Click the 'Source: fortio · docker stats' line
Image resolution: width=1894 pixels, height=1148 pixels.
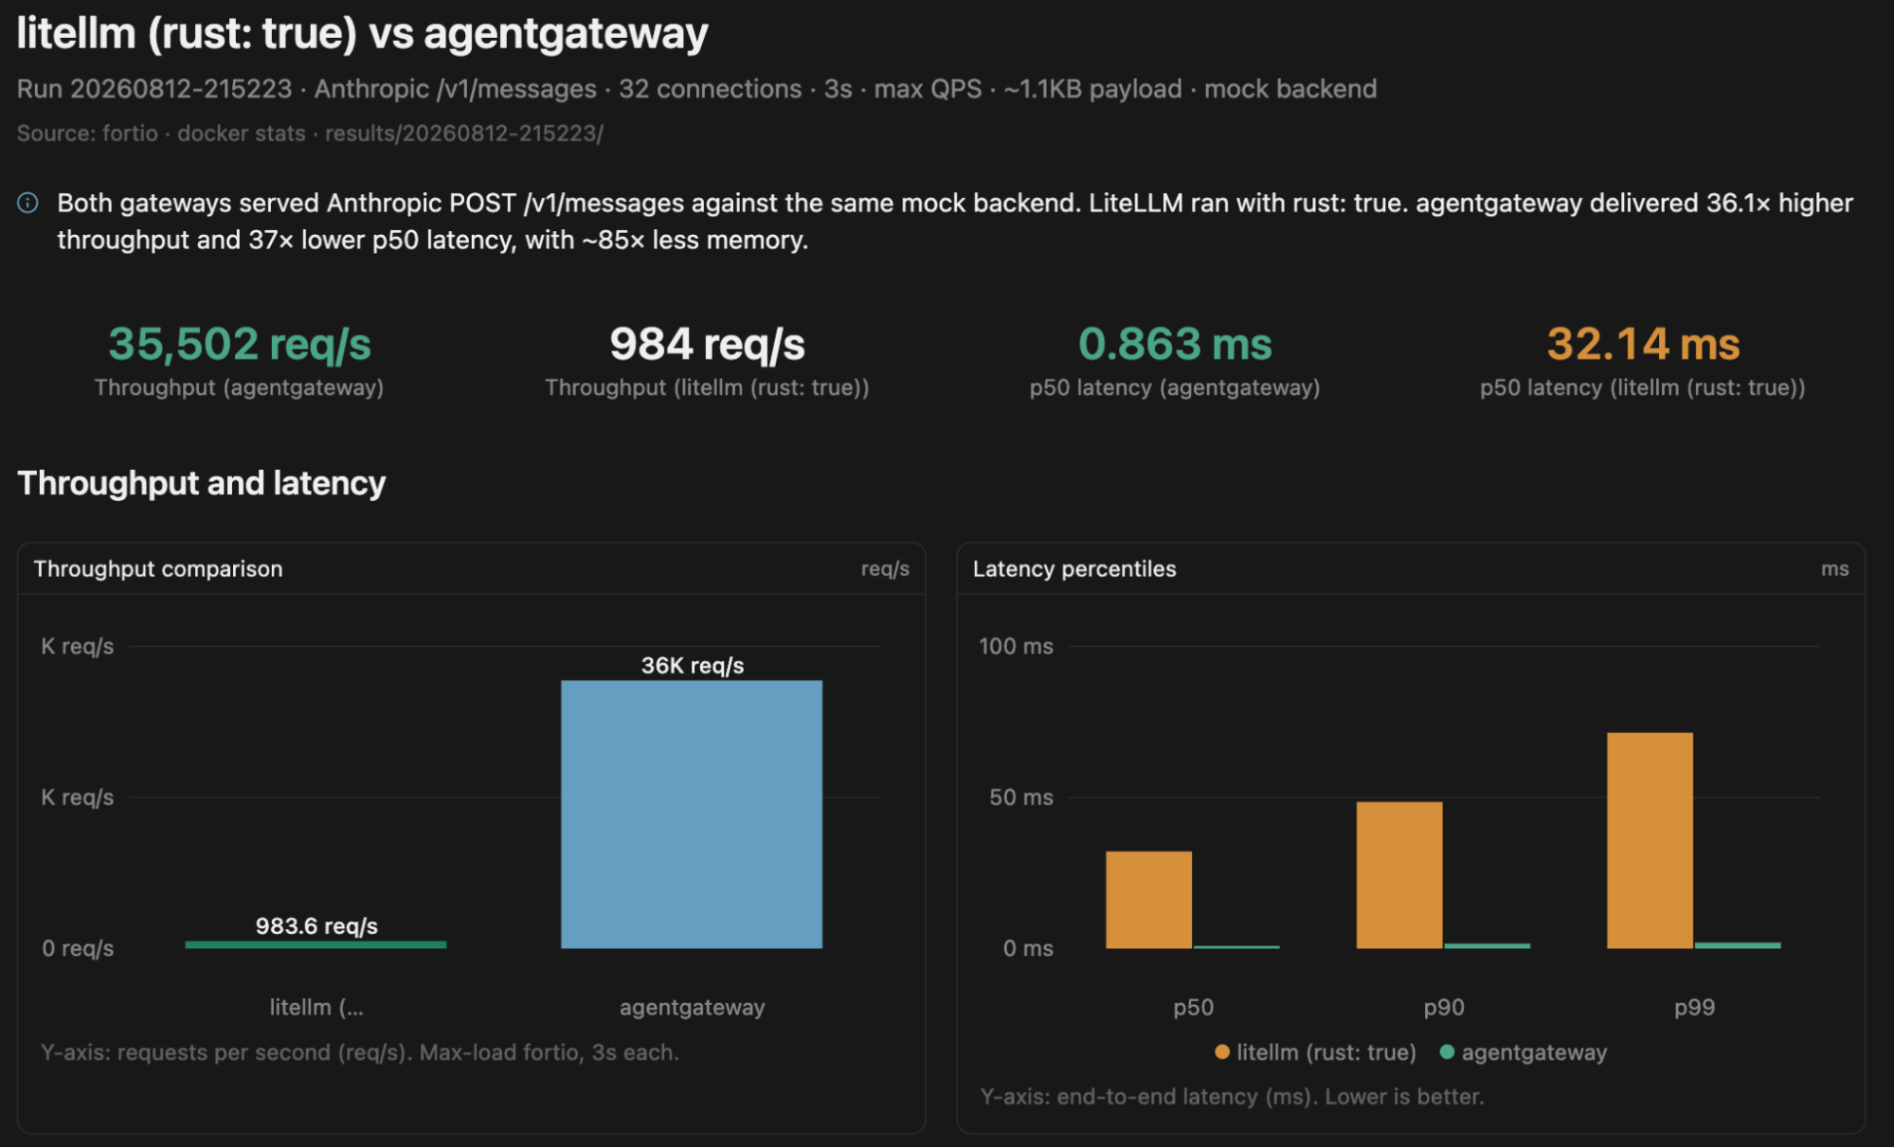click(x=310, y=134)
